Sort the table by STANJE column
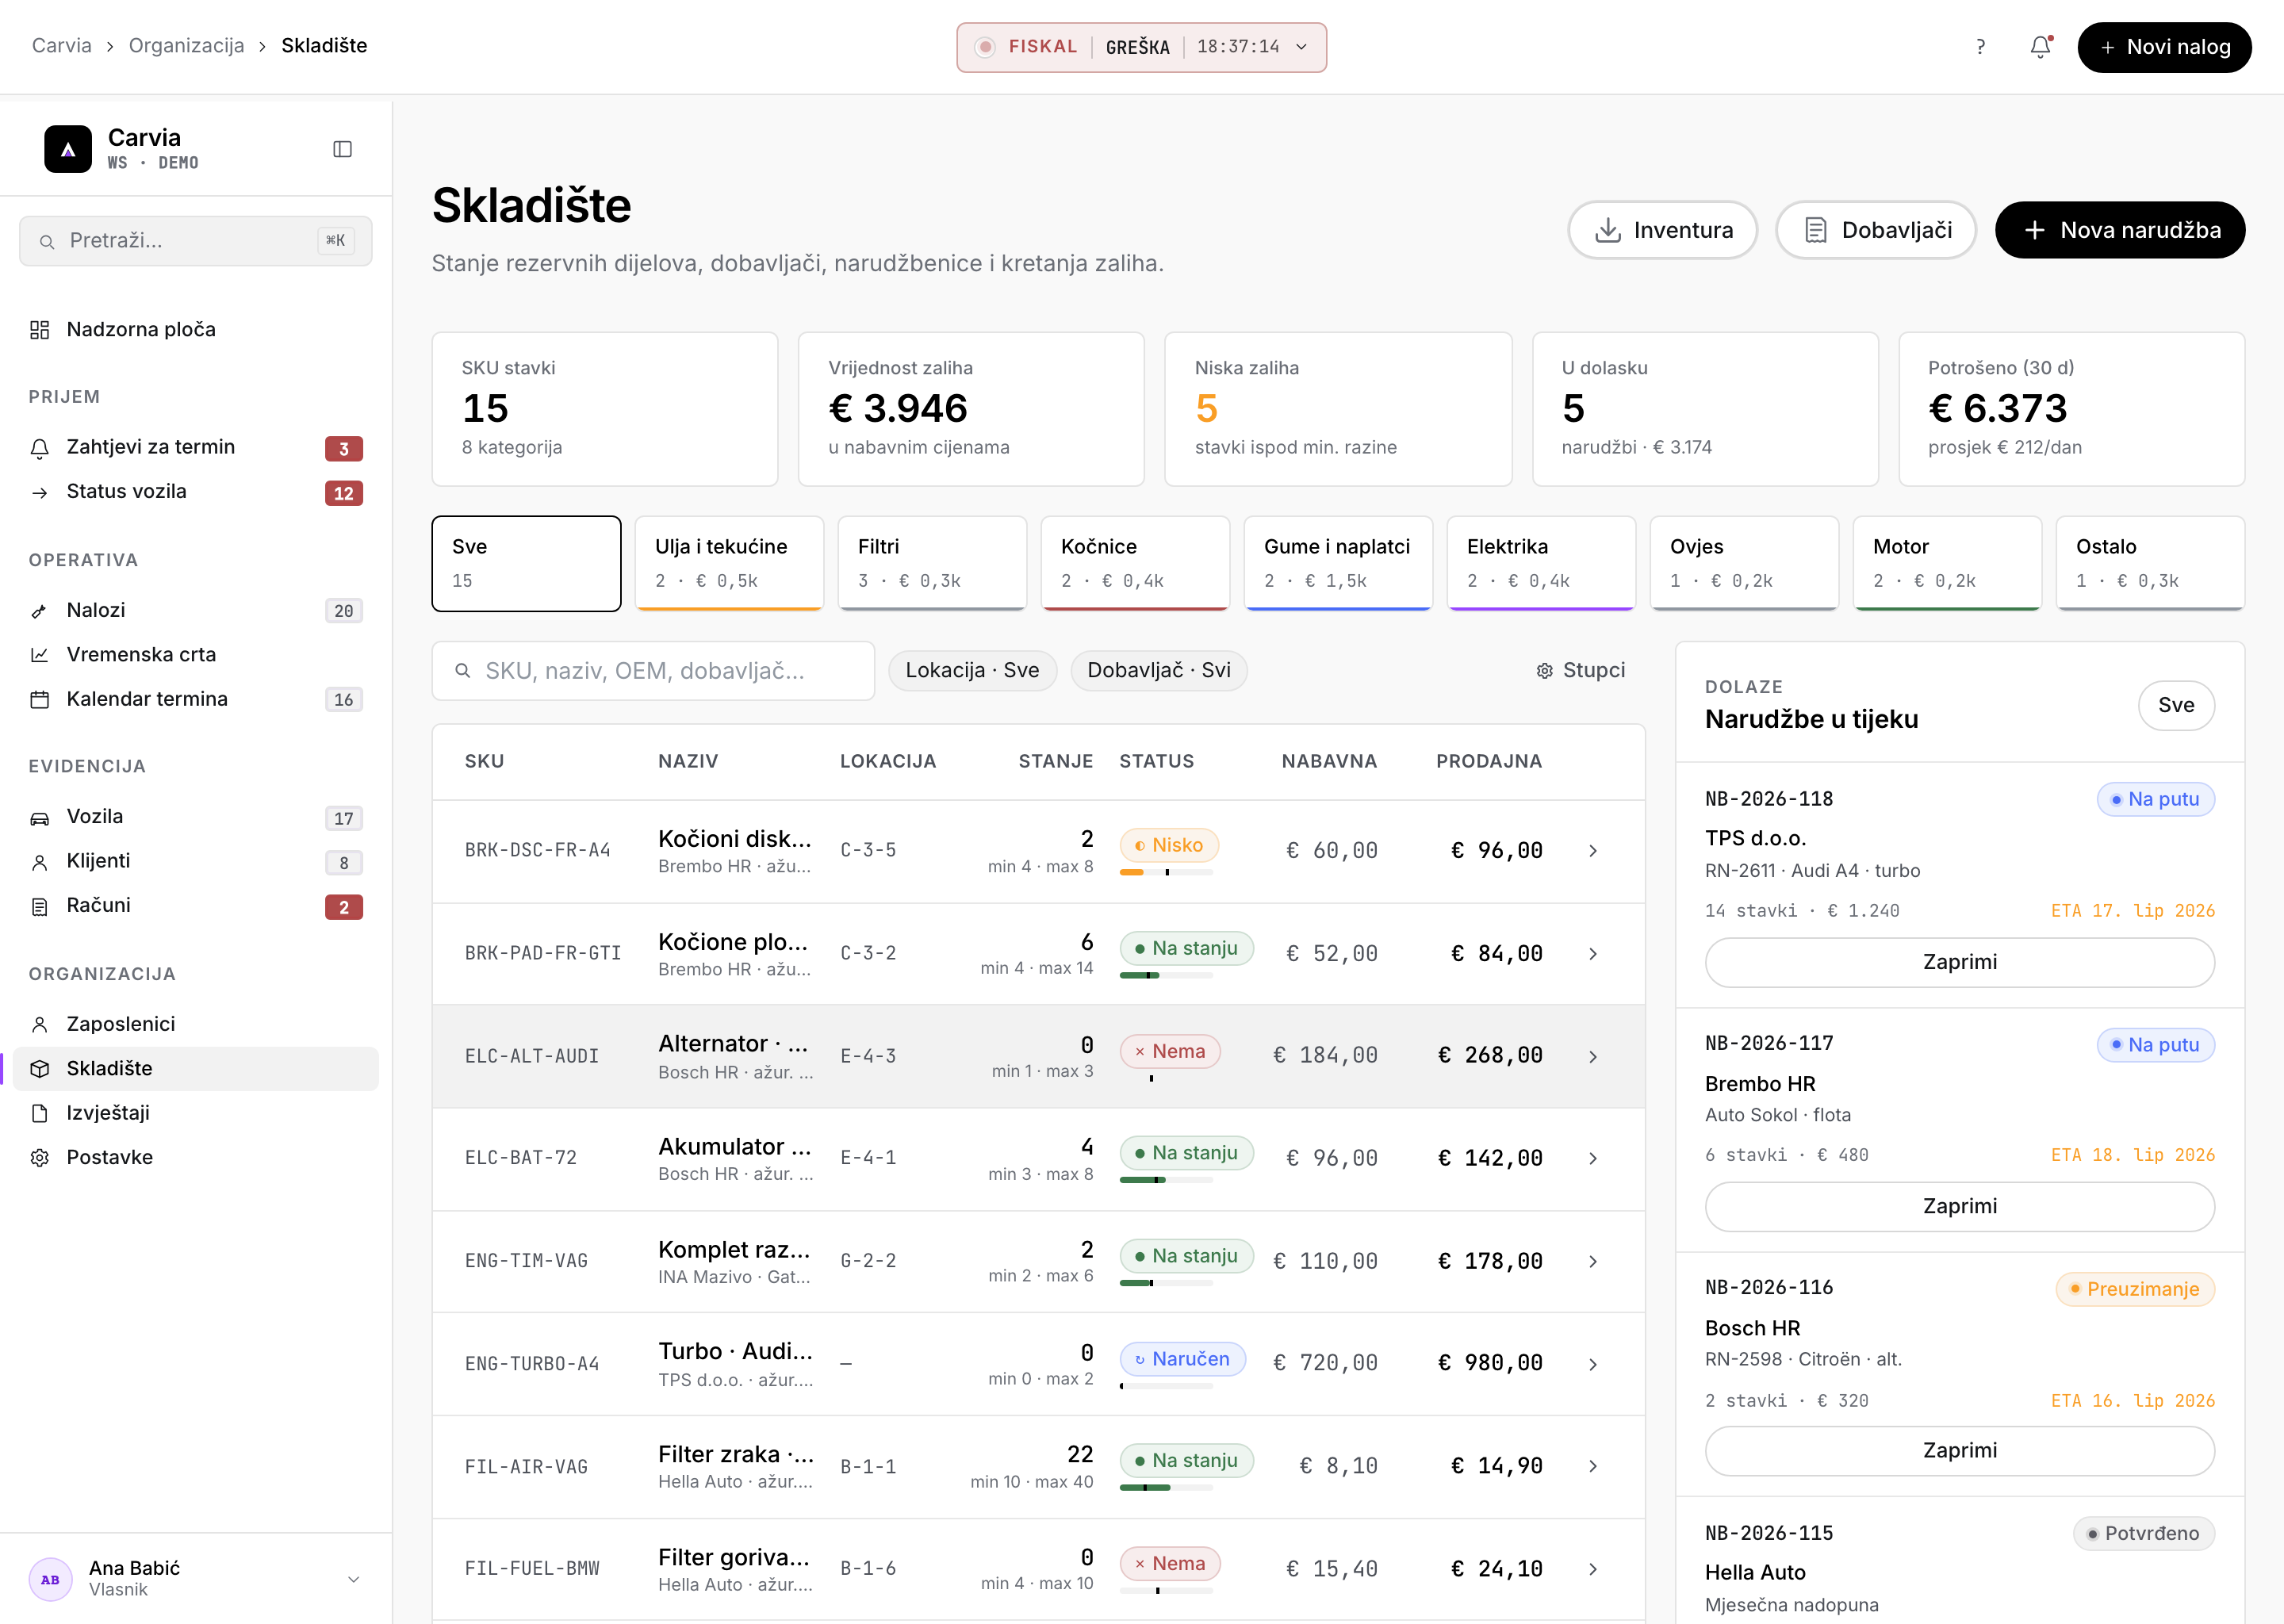2284x1624 pixels. (x=1055, y=762)
